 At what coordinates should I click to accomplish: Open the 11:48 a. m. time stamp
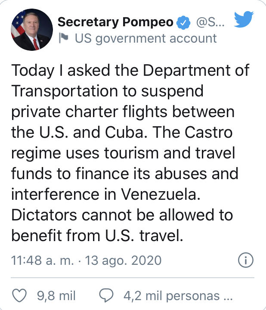[43, 260]
